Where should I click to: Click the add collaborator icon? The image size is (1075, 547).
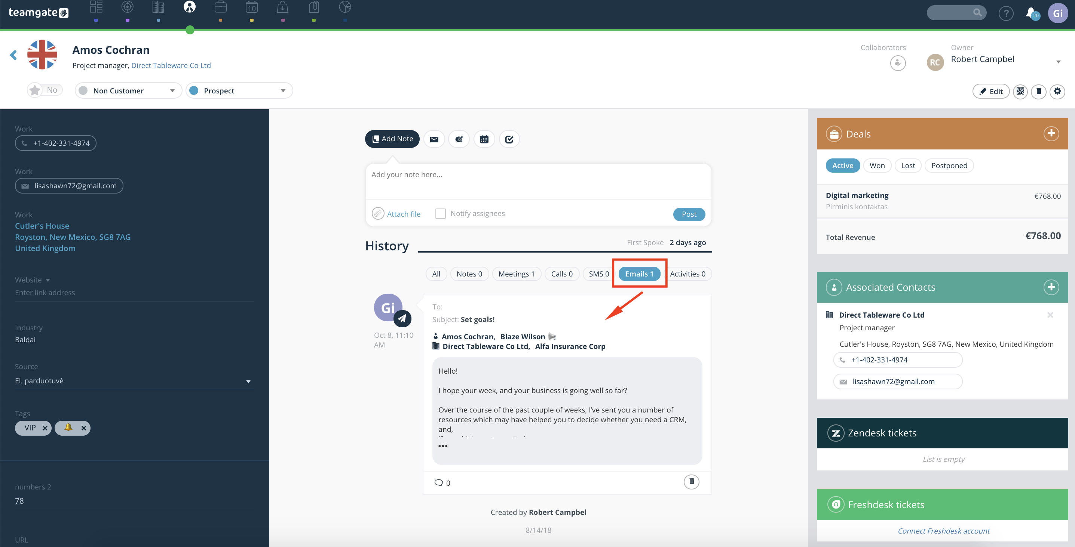[898, 64]
